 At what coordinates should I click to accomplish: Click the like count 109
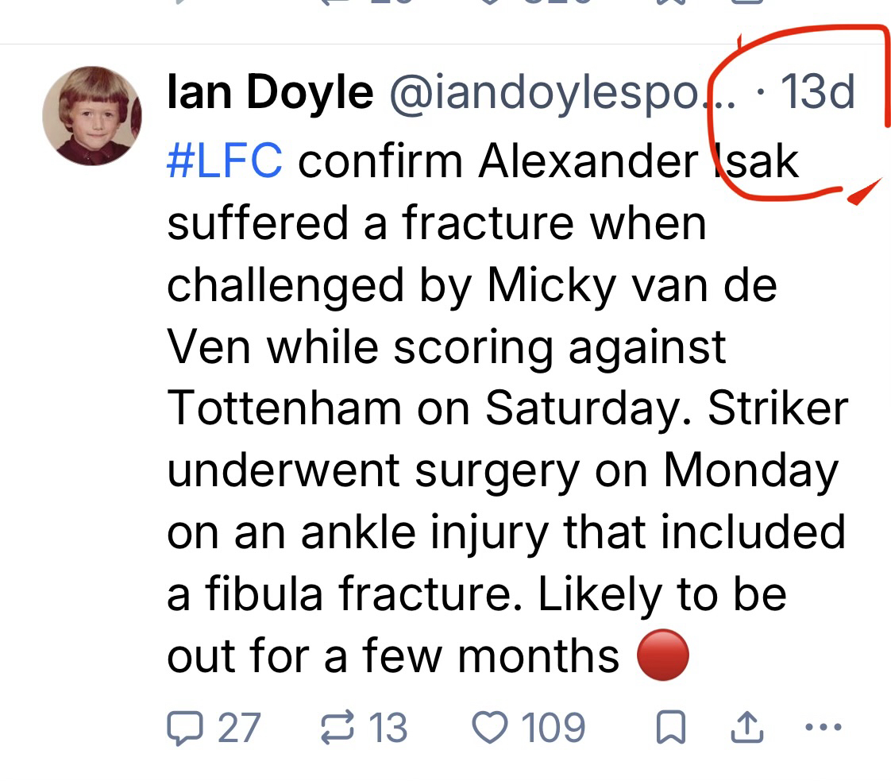click(x=553, y=728)
